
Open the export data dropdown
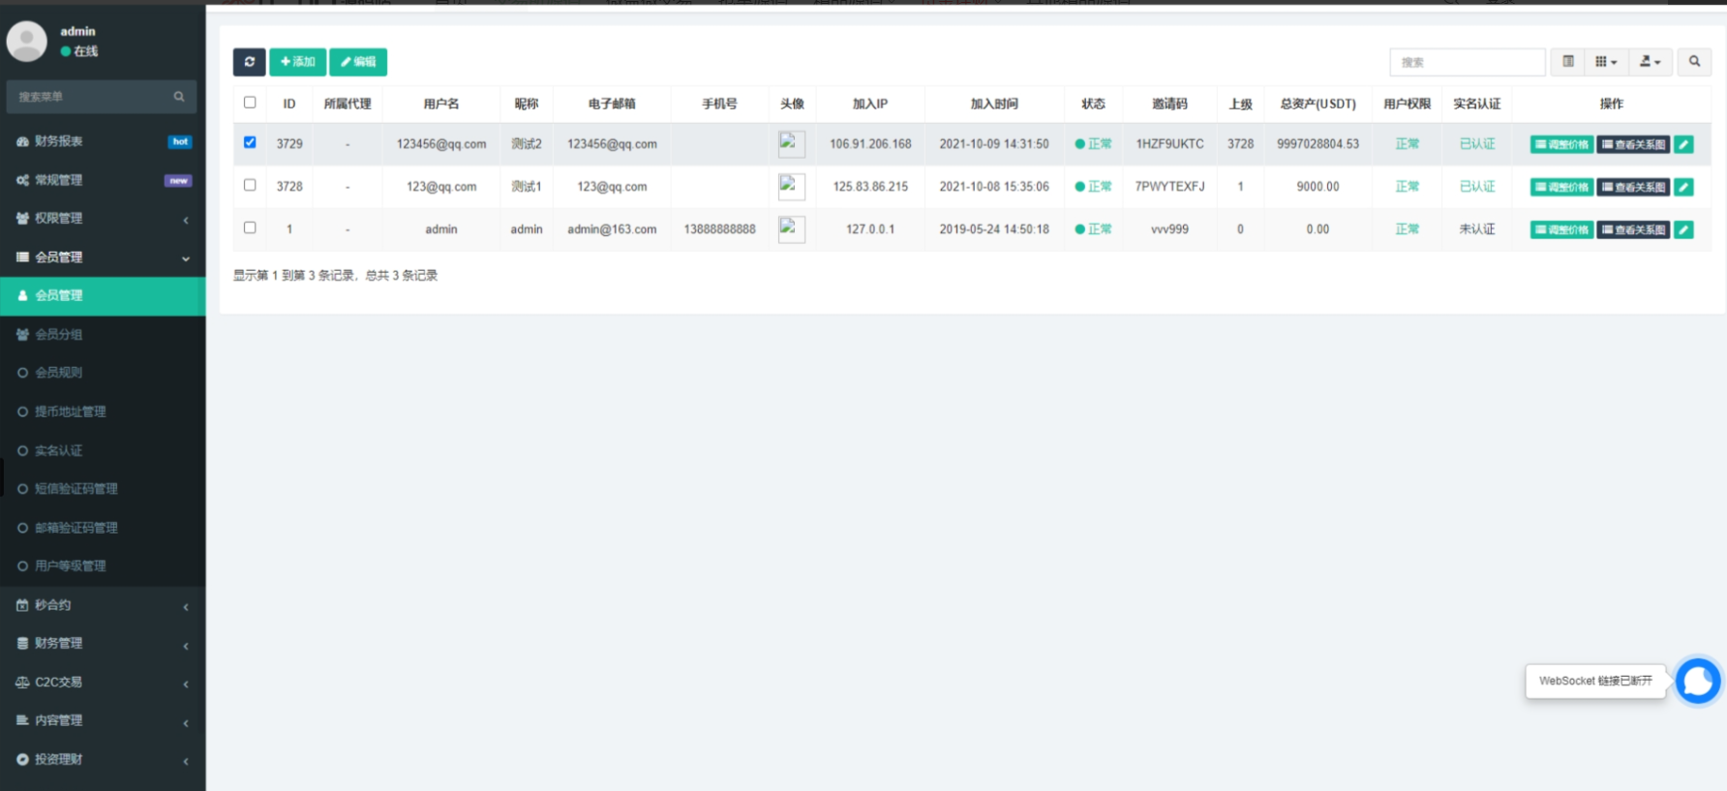[x=1651, y=62]
